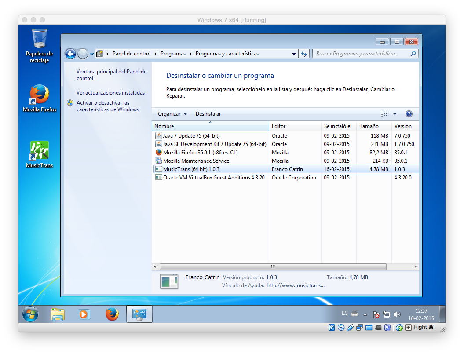Screen dimensions: 464x354
Task: Click the Mozilla Firefox 35.0.1 row icon
Action: (159, 153)
